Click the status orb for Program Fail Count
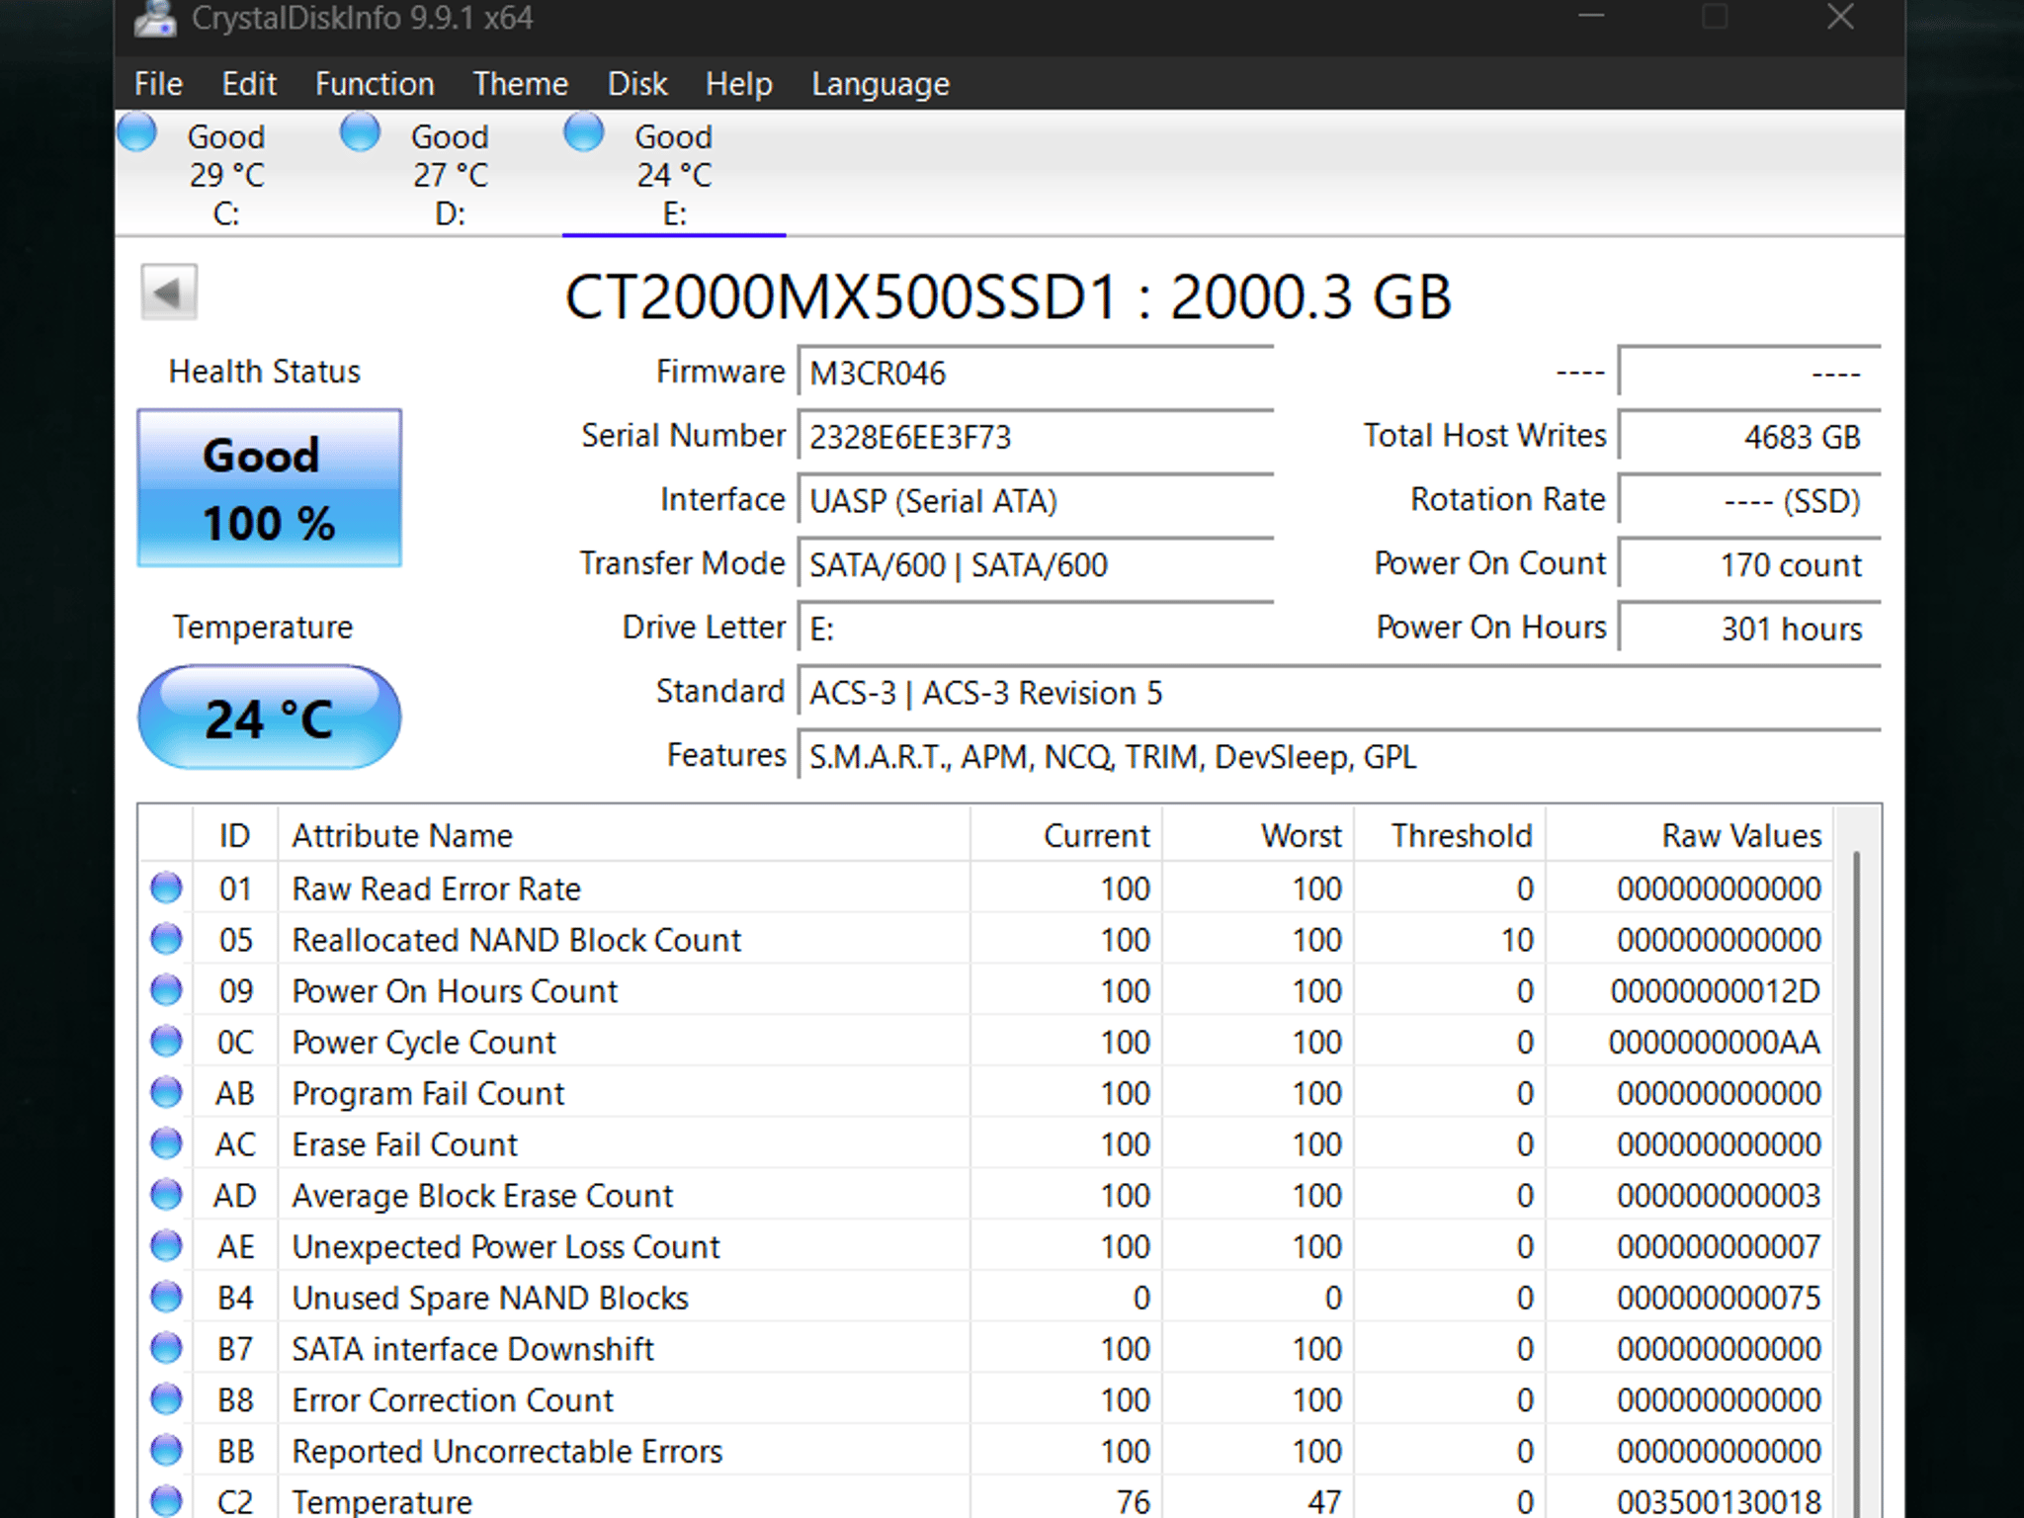 [166, 1092]
